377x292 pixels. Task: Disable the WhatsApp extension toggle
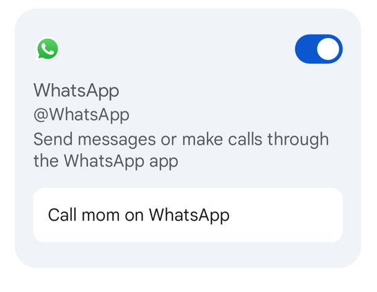[319, 49]
